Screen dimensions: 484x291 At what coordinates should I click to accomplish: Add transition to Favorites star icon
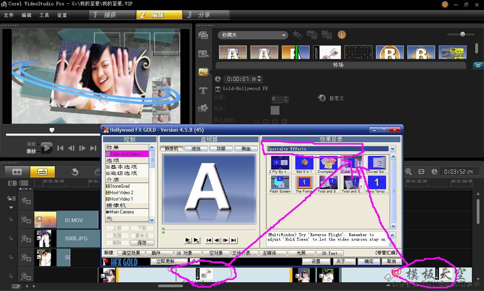click(x=298, y=35)
